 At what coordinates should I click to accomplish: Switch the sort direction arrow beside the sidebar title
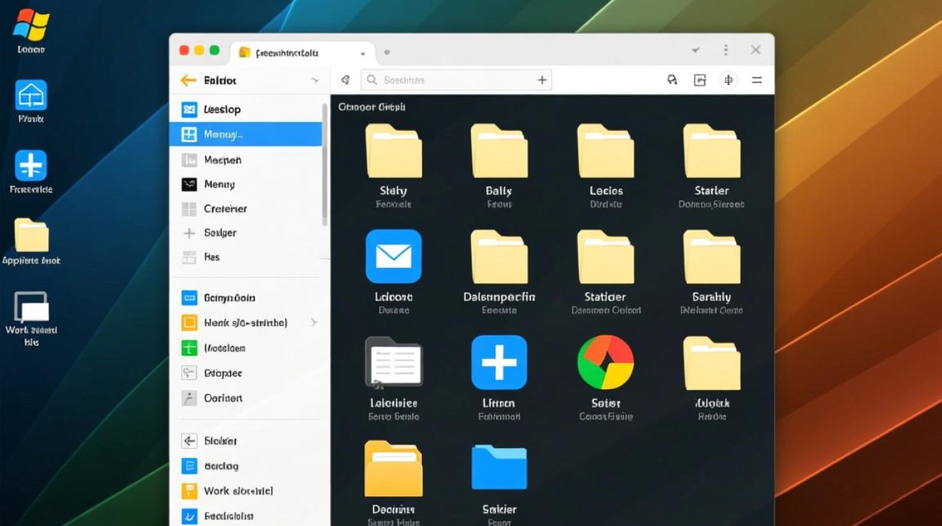[x=316, y=80]
